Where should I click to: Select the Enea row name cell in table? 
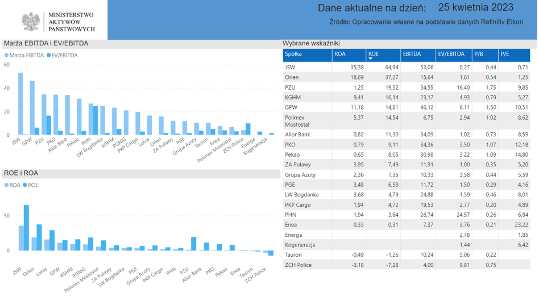click(x=308, y=224)
